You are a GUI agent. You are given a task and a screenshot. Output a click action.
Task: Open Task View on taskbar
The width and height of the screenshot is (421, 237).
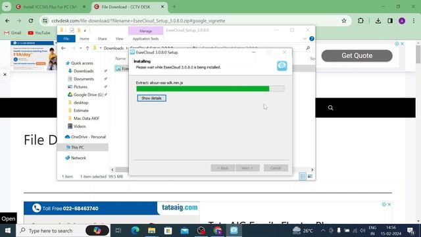pos(118,230)
